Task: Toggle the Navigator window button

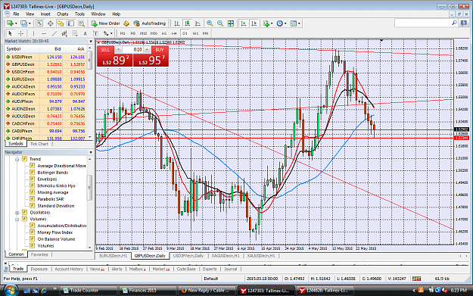Action: 61,23
